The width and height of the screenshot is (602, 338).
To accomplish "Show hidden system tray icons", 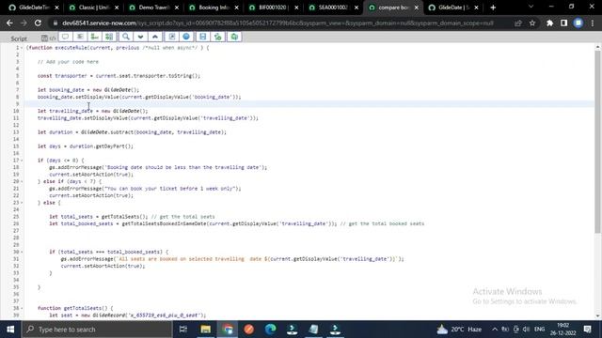I will click(x=495, y=330).
